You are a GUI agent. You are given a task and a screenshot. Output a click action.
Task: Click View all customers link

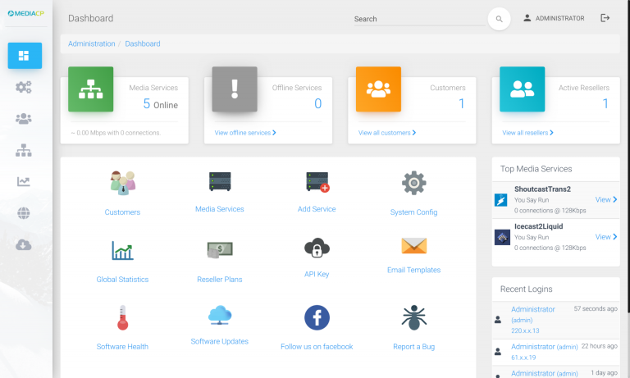(x=387, y=132)
